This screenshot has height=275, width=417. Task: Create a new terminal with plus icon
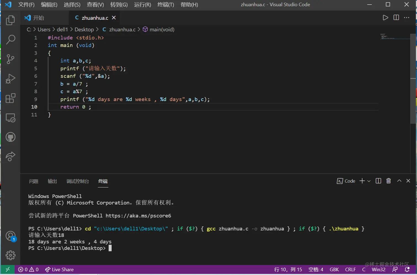pos(362,181)
